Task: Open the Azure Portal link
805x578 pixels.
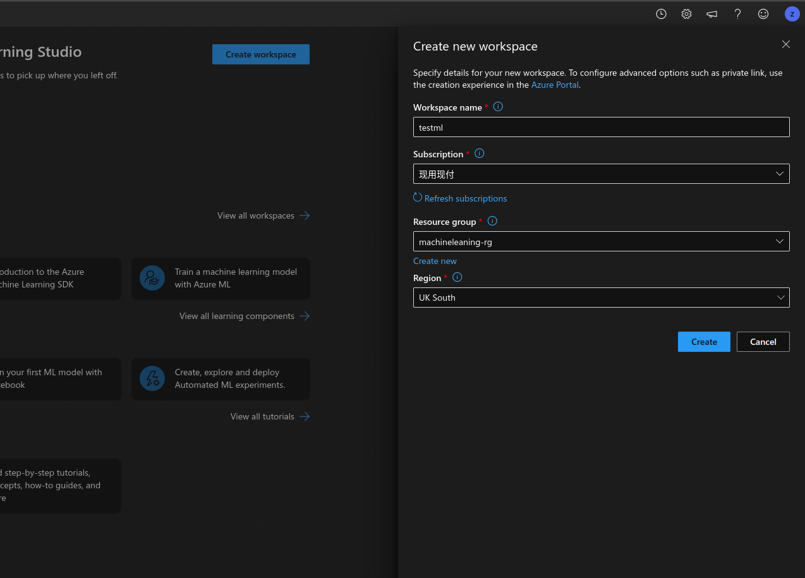Action: coord(555,85)
